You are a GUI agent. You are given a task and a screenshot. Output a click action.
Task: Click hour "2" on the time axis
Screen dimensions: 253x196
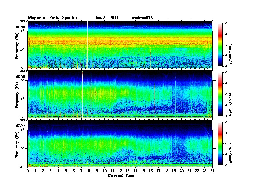point(43,171)
